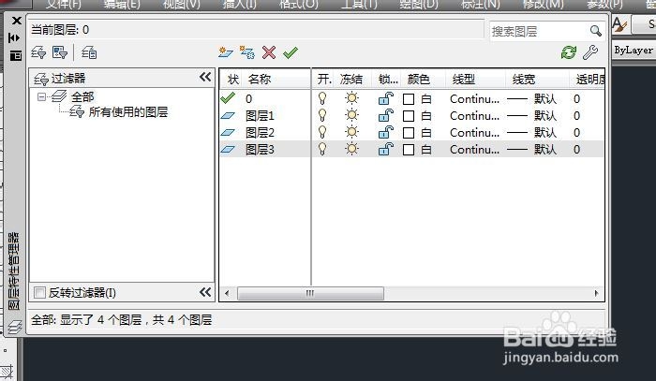
Task: Click transparency value 0 of 图层2
Action: point(577,133)
